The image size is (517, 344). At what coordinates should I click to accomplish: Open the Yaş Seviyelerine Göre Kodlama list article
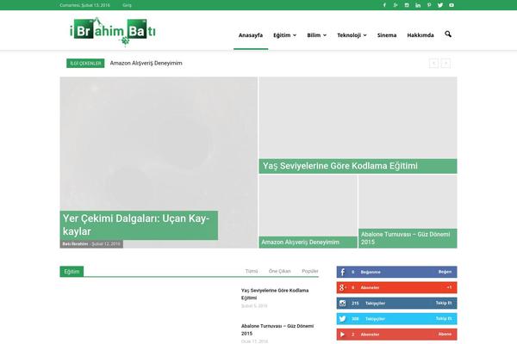point(275,294)
